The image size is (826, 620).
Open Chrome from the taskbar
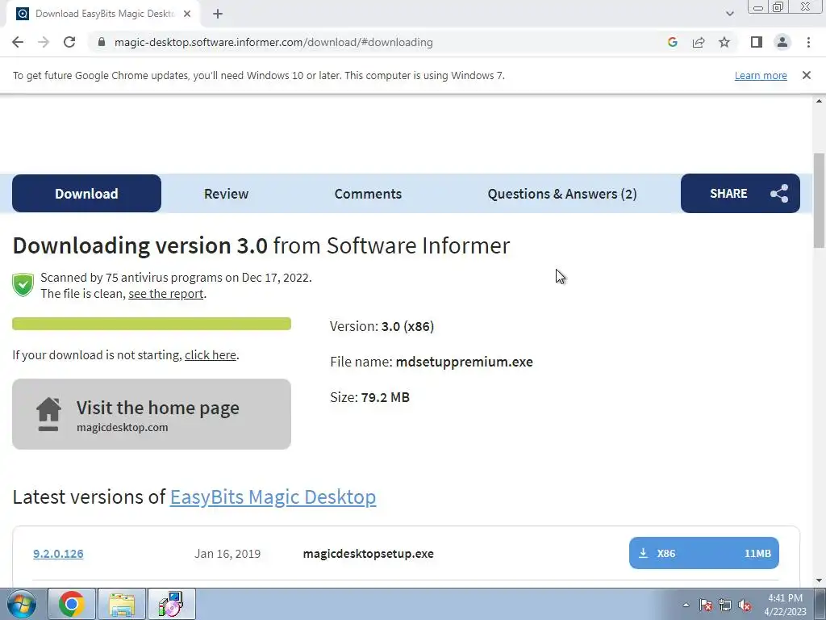(72, 604)
